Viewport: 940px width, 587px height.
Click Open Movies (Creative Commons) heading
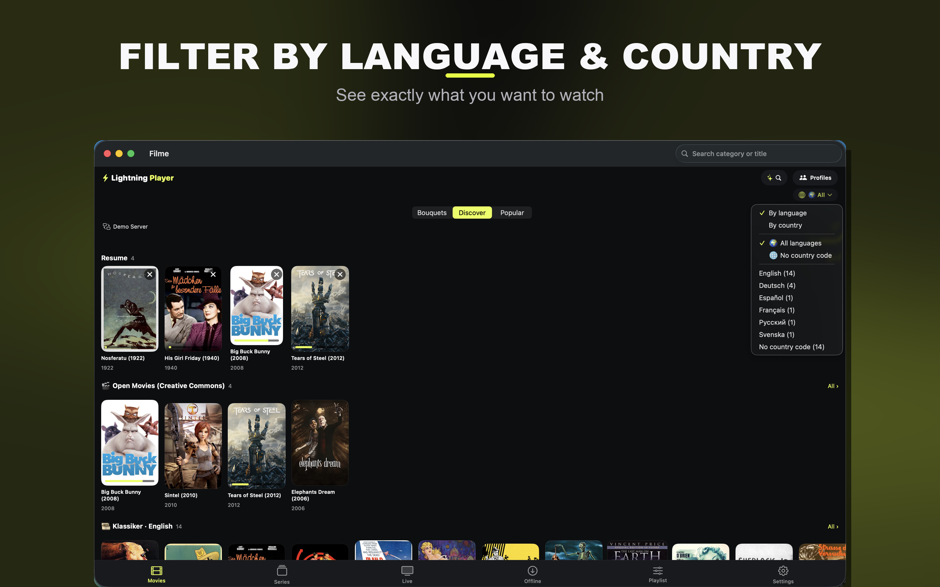(x=168, y=385)
